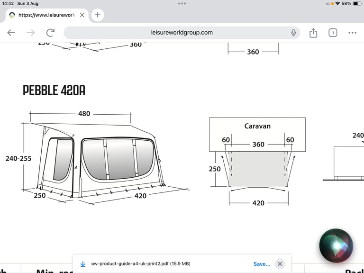
Task: Click the Caravan label in floor plan
Action: pos(257,126)
